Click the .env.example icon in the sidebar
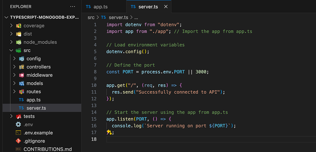The height and width of the screenshot is (152, 316). 18,133
